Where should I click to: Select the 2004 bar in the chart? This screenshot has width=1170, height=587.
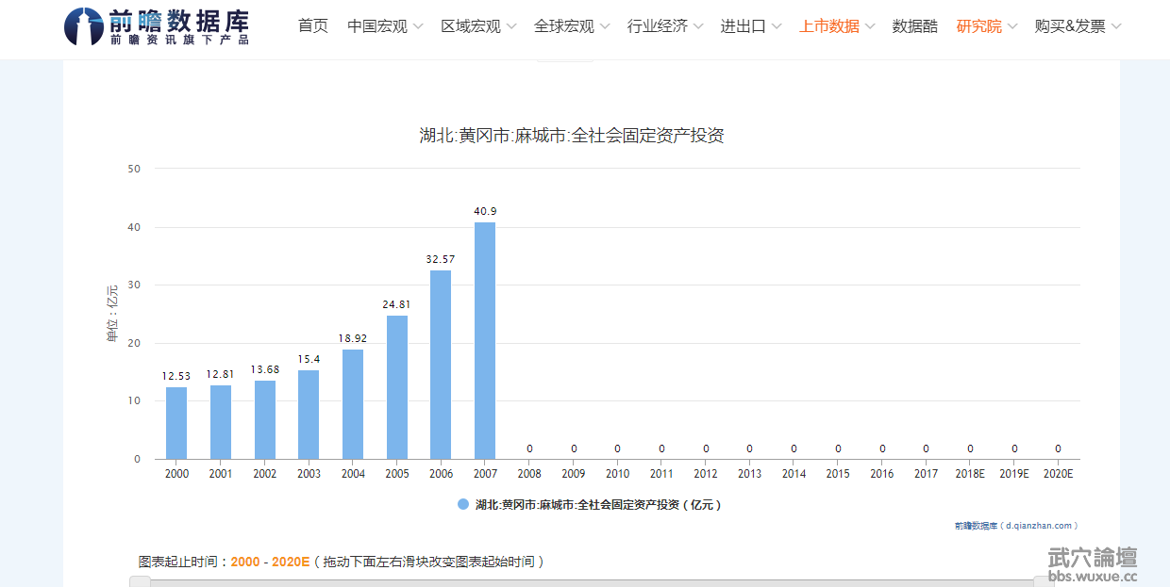point(353,404)
